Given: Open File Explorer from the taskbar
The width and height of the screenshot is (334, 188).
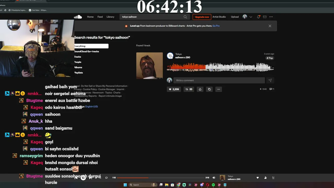Looking at the screenshot, I should click(166, 185).
